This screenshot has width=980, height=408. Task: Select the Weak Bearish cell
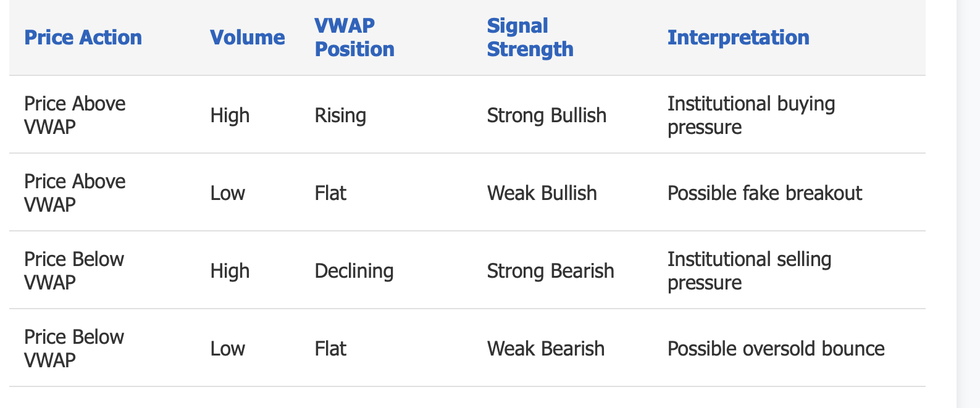(545, 349)
